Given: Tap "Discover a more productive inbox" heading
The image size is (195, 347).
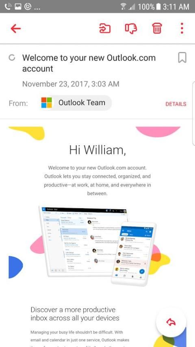Looking at the screenshot, I should point(75,314).
